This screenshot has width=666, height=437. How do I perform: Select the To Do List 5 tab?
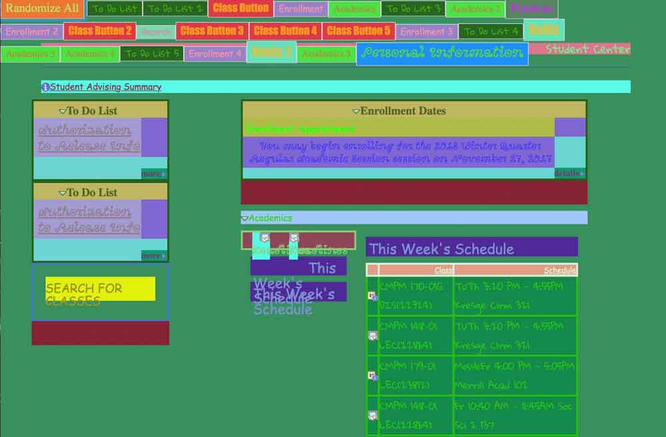pyautogui.click(x=152, y=54)
